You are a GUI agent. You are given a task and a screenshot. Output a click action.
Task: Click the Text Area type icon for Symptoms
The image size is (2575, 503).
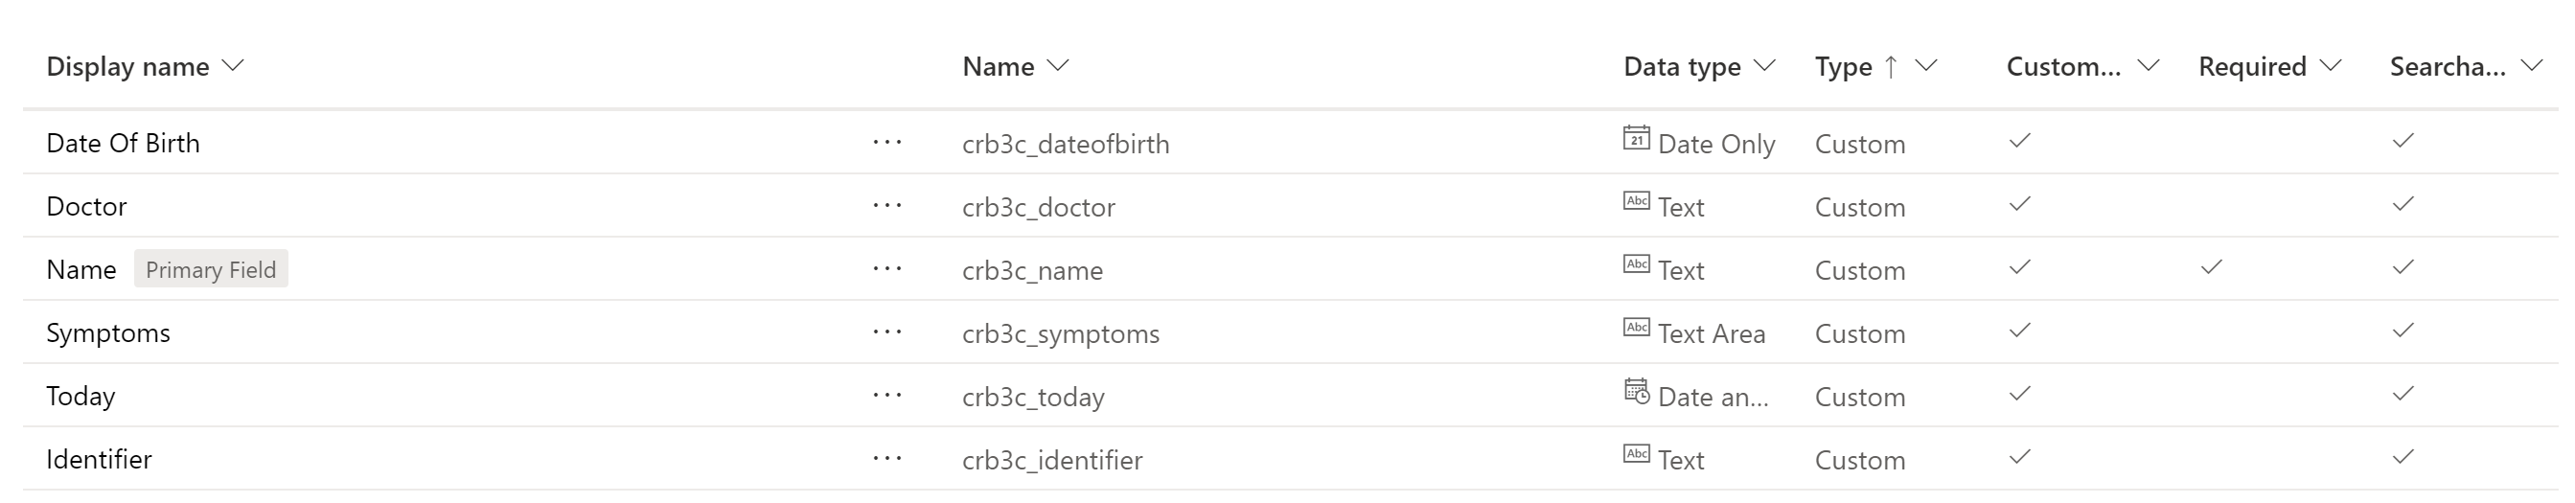pyautogui.click(x=1637, y=327)
